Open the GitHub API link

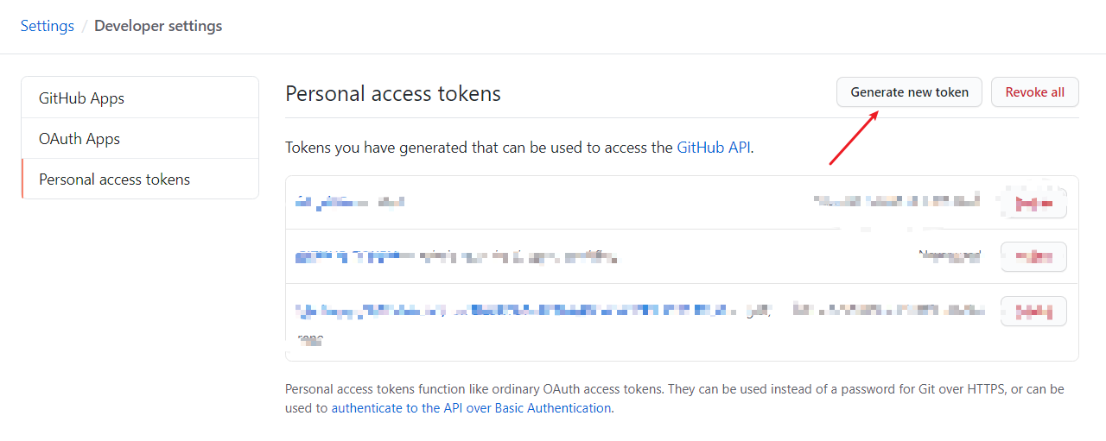coord(714,148)
